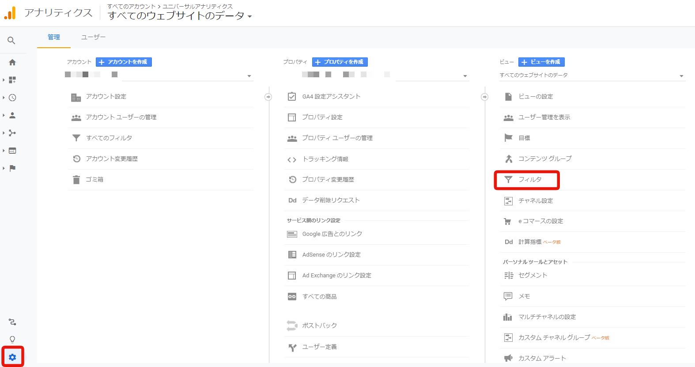Image resolution: width=695 pixels, height=367 pixels.
Task: Click the メモ speech bubble icon
Action: click(508, 296)
